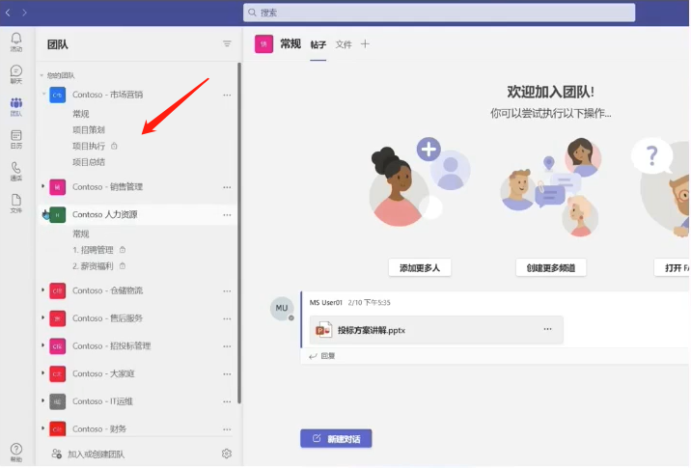Open more options for Contoso - 仓储物流
This screenshot has width=691, height=468.
pos(227,290)
